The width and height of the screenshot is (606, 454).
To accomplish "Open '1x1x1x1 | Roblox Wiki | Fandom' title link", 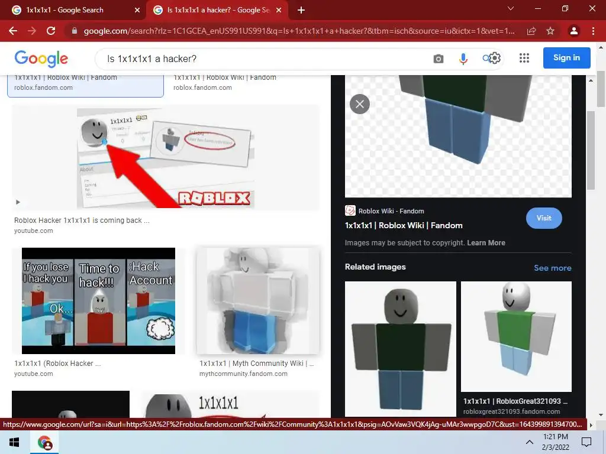I will (404, 225).
